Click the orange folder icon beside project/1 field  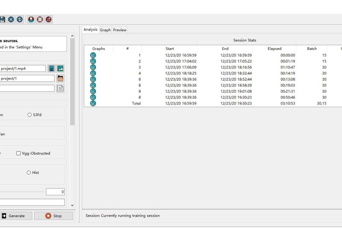[60, 78]
